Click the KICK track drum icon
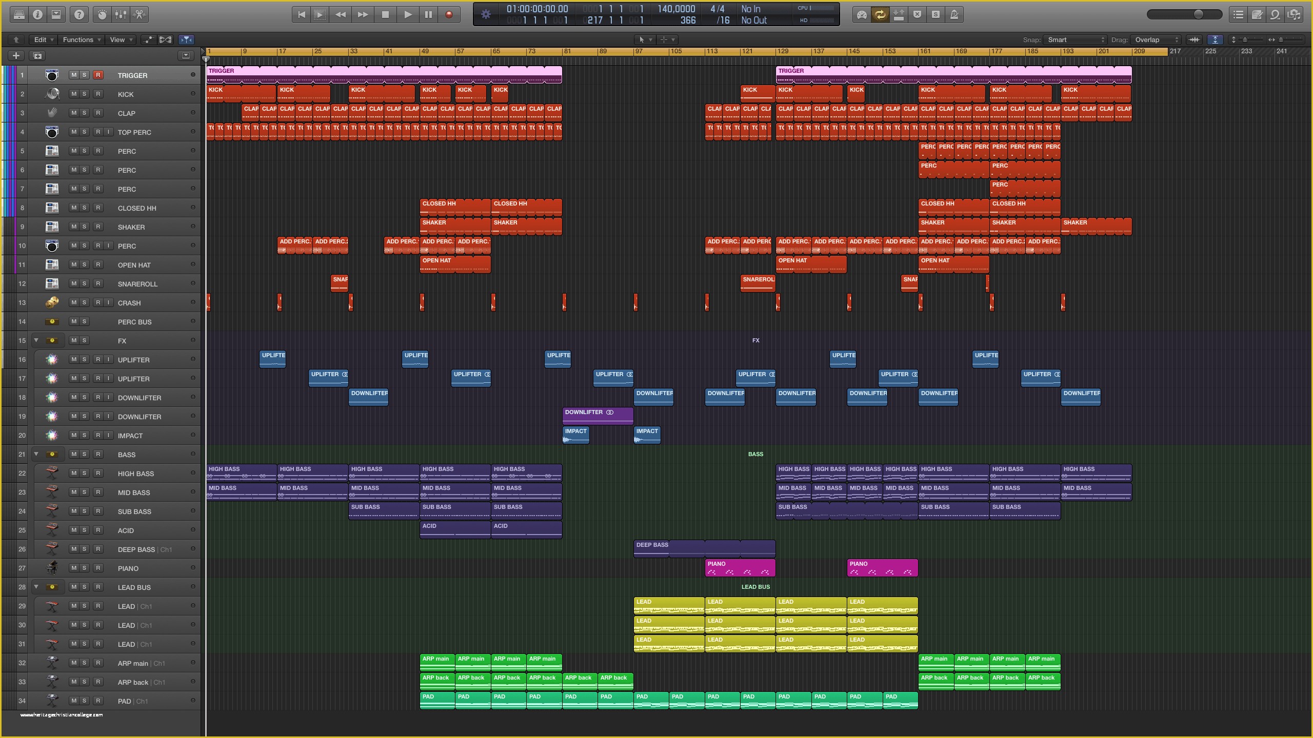 click(x=52, y=94)
